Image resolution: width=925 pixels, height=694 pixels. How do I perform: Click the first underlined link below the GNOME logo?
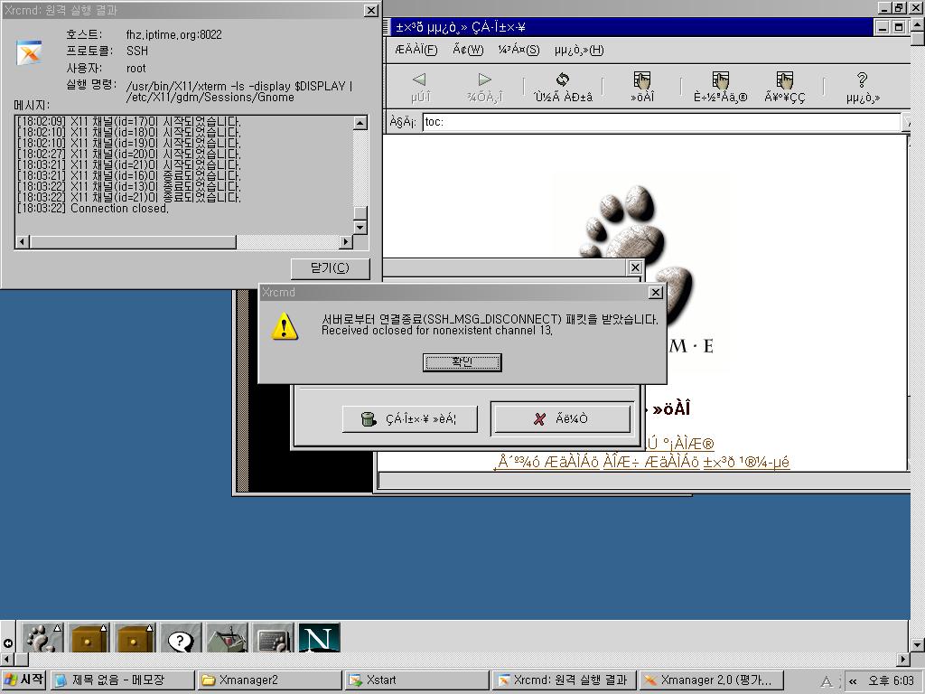point(680,443)
